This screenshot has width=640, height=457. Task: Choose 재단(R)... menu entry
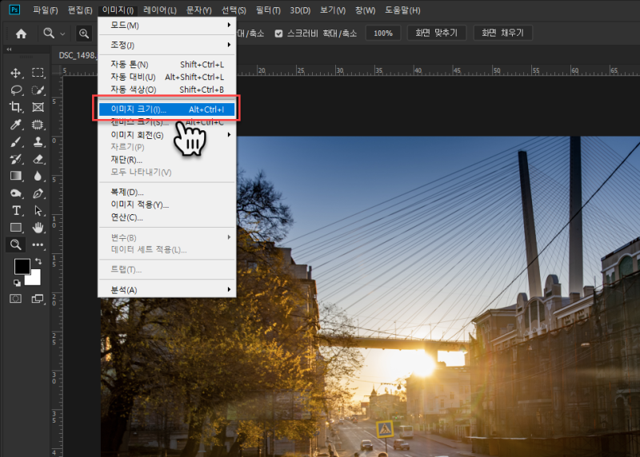tap(167, 160)
